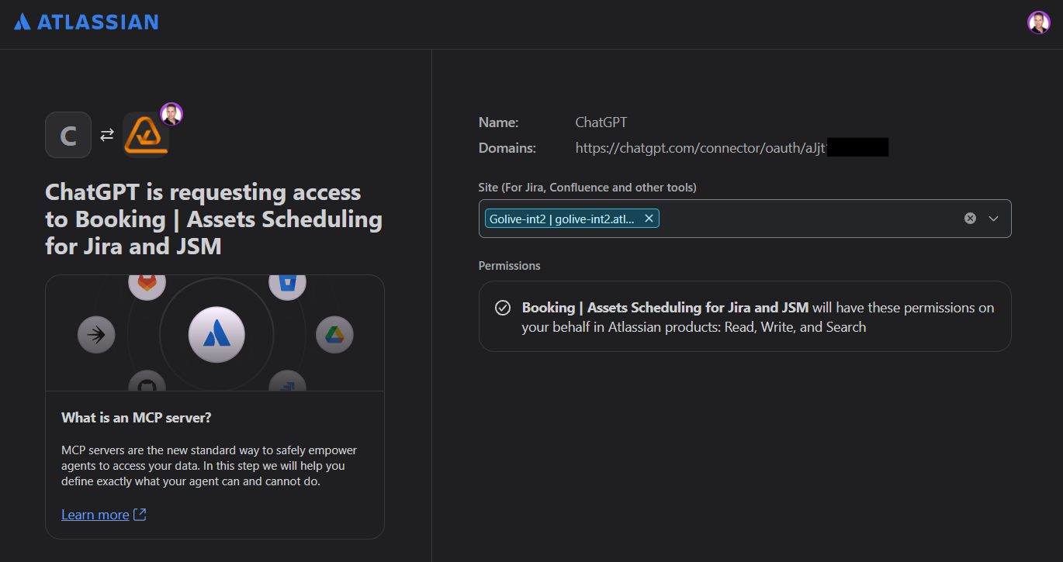Image resolution: width=1063 pixels, height=562 pixels.
Task: Remove the Golive-int2 site tag
Action: pos(649,219)
